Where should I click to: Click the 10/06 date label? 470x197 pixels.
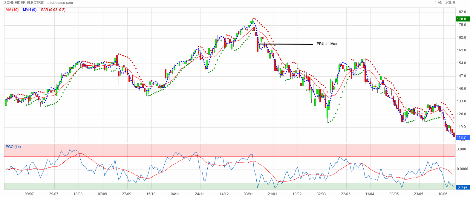point(443,194)
